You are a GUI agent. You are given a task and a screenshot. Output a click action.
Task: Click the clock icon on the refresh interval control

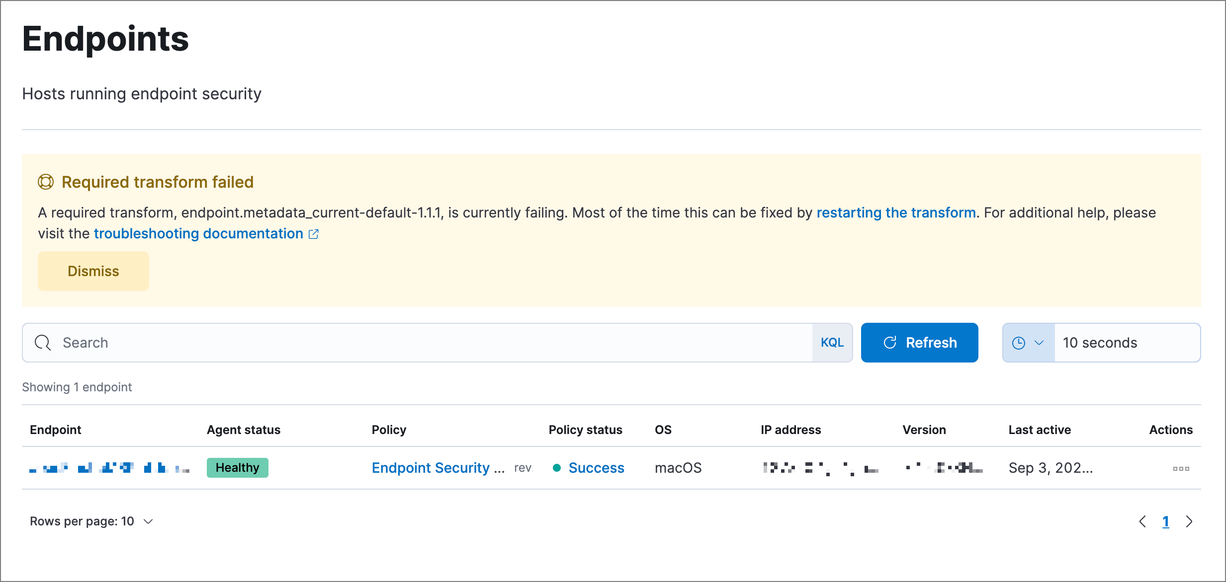(1018, 342)
